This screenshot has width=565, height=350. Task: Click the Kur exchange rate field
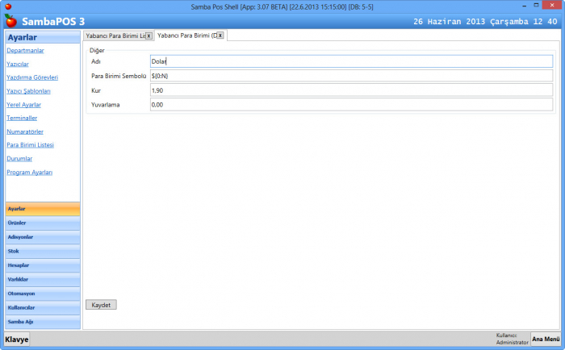350,90
